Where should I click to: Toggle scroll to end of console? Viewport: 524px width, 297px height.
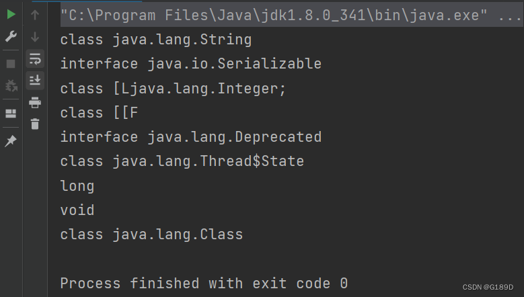pyautogui.click(x=35, y=81)
